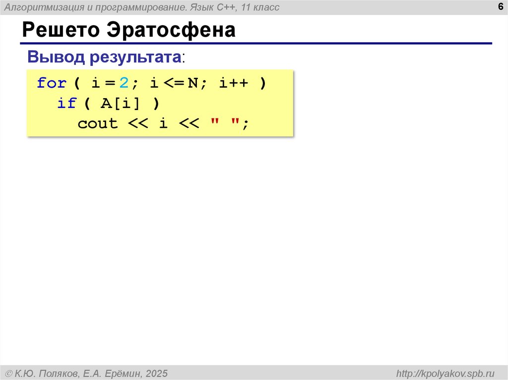The image size is (508, 380).
Task: Click the year 2025 in the footer
Action: click(x=157, y=373)
